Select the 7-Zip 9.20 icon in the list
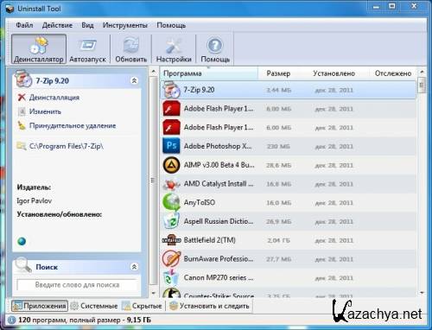 coord(171,90)
